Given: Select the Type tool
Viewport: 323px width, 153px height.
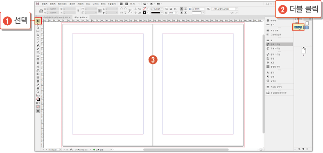Looking at the screenshot, I should 38,39.
